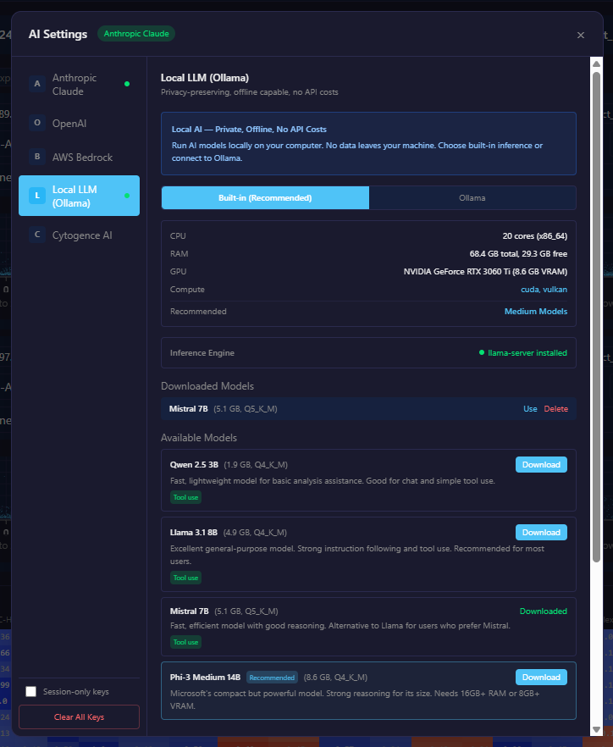Select the Local LLM (Ollama) provider
Image resolution: width=613 pixels, height=747 pixels.
point(79,196)
